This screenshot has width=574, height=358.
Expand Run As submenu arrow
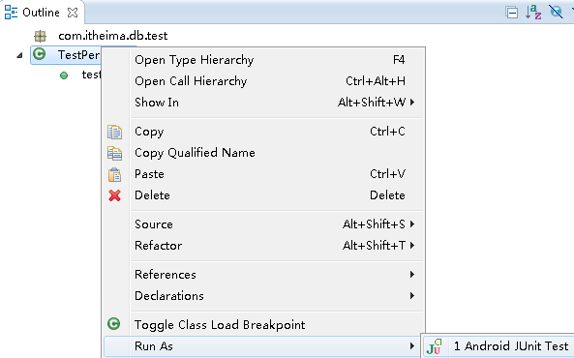pyautogui.click(x=412, y=346)
